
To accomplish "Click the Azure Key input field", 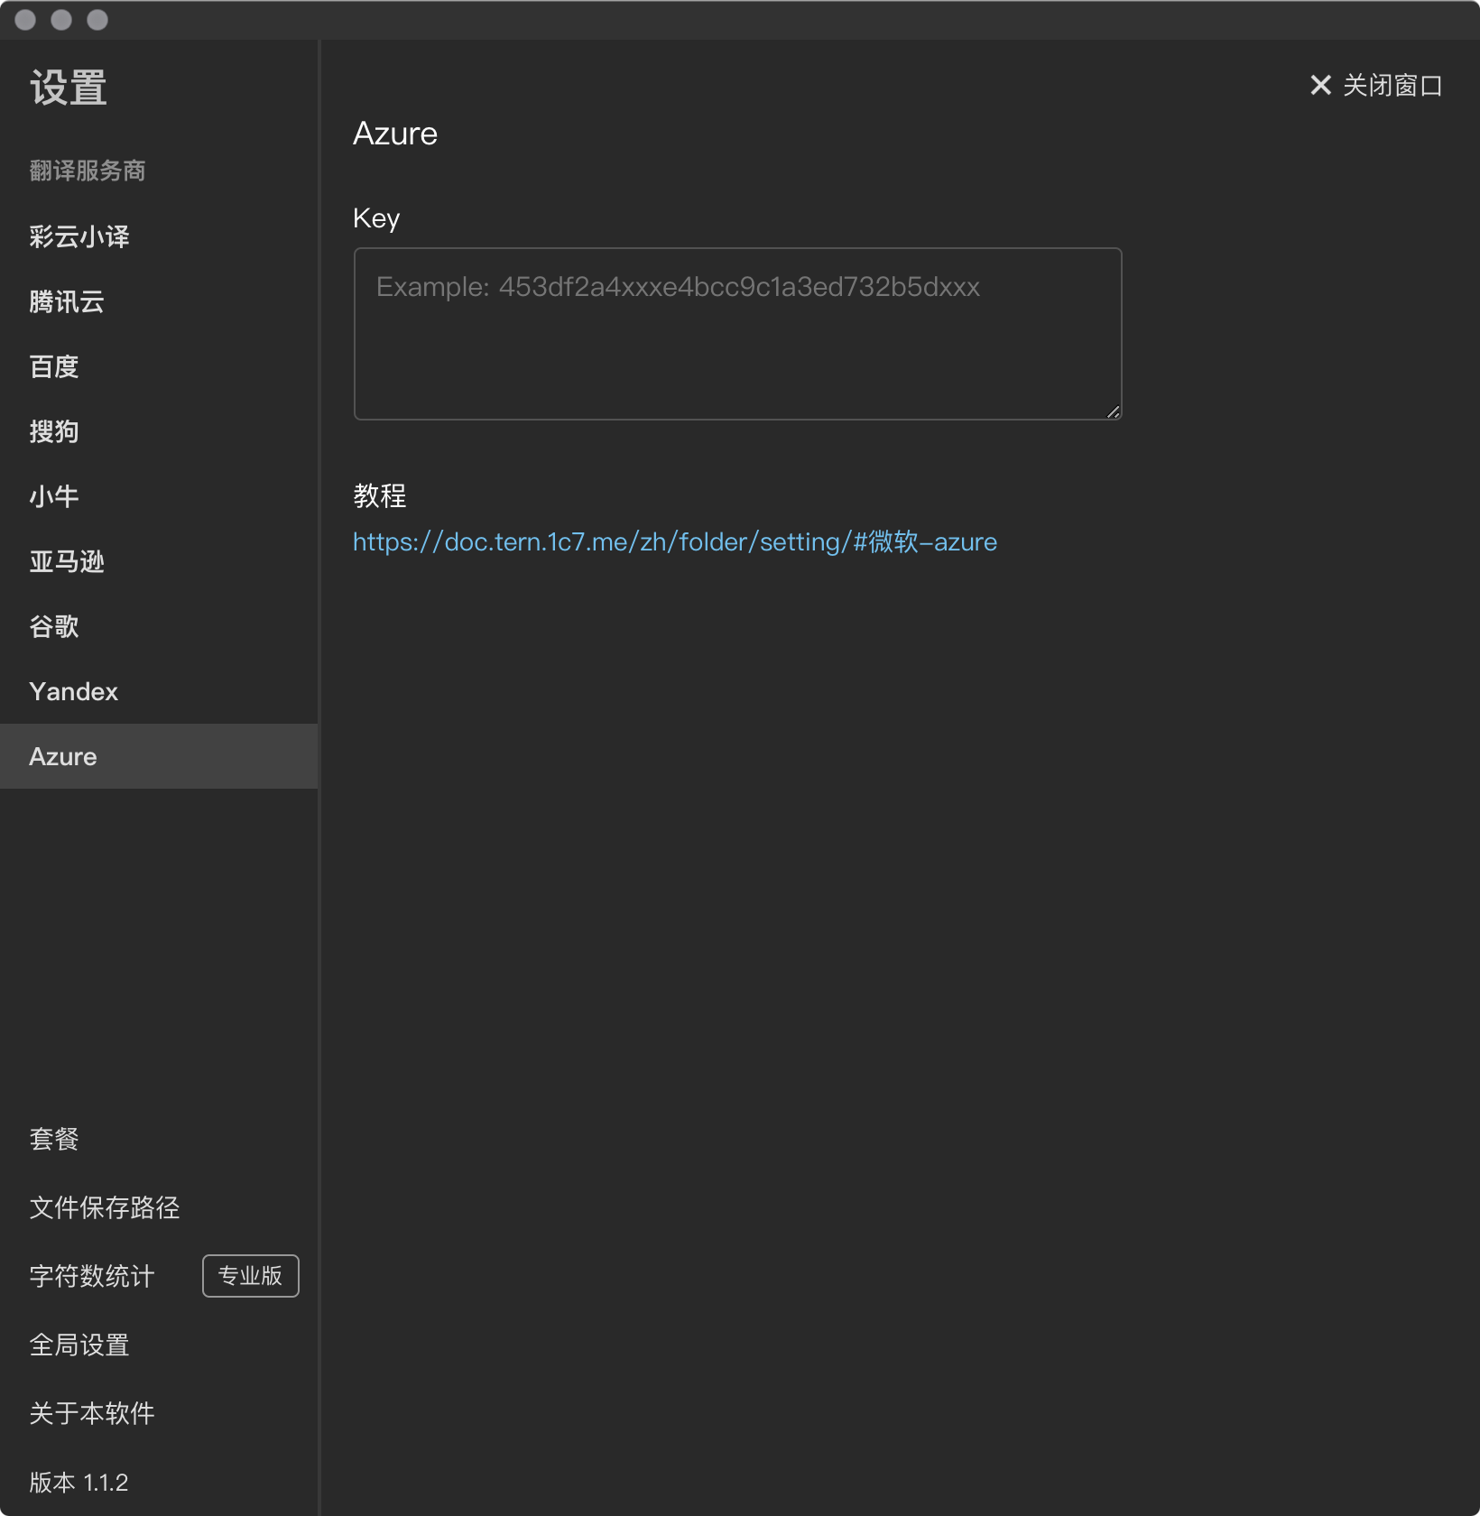I will point(736,334).
